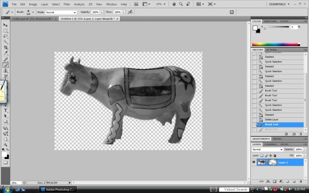Toggle lock image pixels in the Layers panel

pos(266,155)
